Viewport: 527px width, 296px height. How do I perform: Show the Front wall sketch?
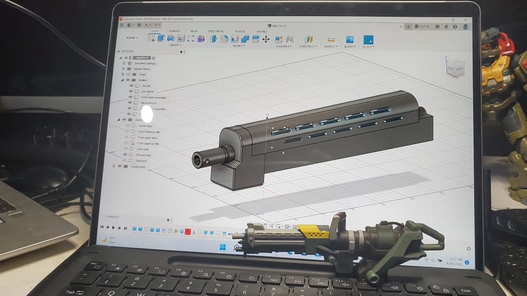click(x=126, y=149)
